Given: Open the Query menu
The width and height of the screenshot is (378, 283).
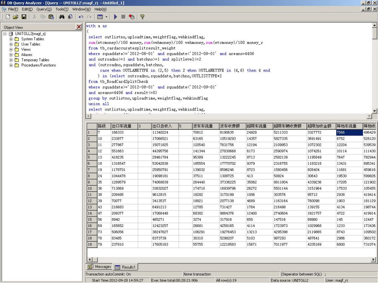Looking at the screenshot, I should 44,9.
